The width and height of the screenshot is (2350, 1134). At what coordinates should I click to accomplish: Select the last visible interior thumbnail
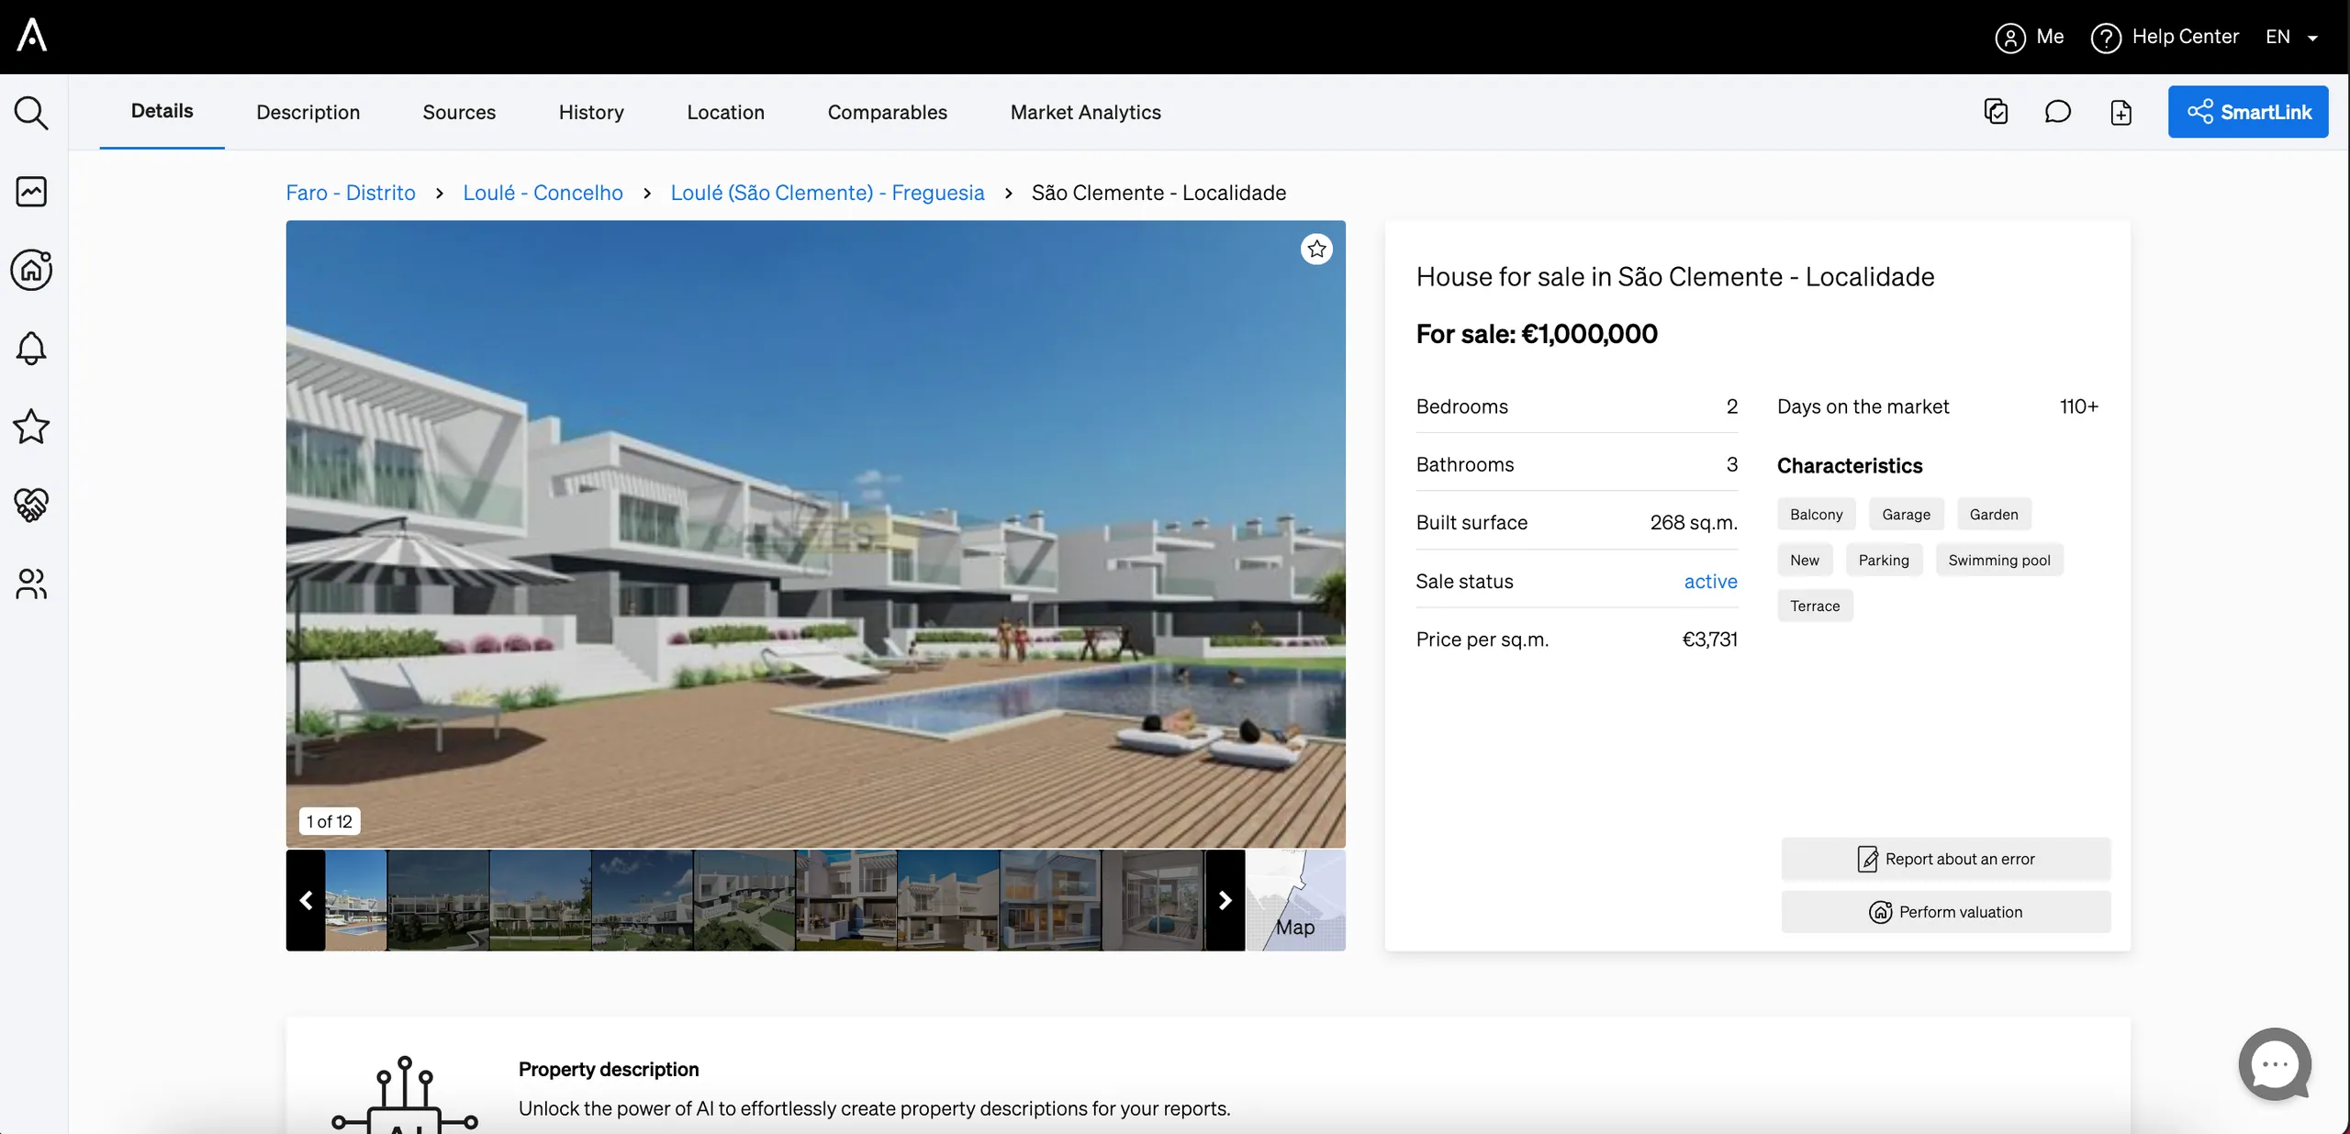pos(1152,900)
